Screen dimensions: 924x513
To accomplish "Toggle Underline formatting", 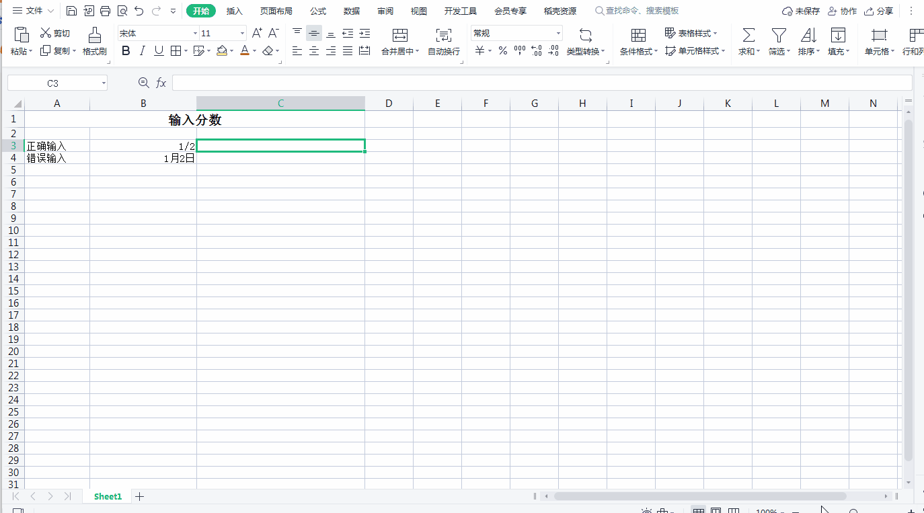I will [159, 50].
